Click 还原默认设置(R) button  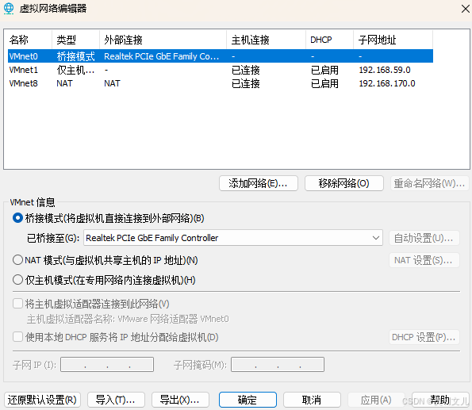[43, 400]
